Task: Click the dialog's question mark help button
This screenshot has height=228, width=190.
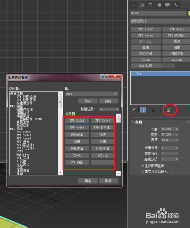Action: 104,76
